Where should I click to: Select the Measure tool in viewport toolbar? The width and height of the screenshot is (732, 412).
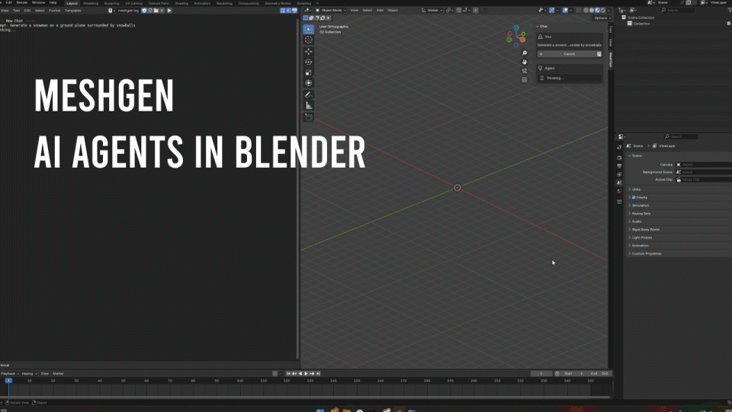tap(309, 105)
